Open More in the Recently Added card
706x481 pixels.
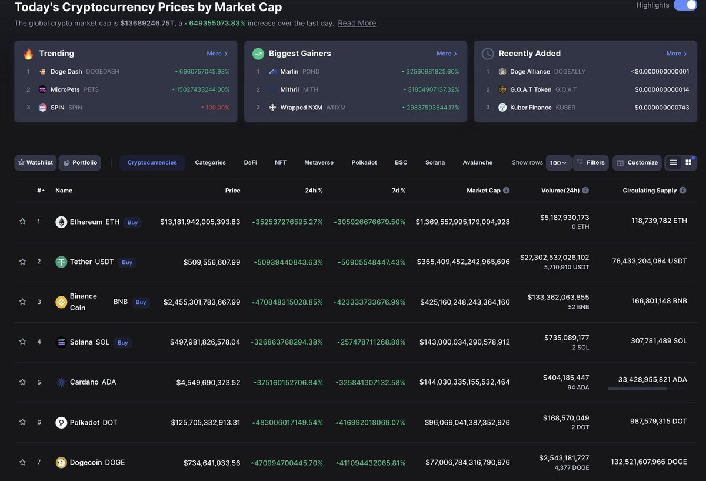677,54
